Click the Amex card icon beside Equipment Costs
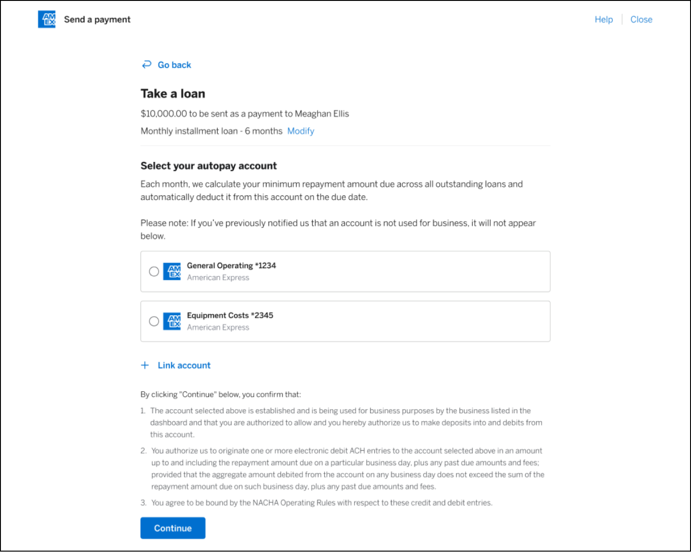 pyautogui.click(x=172, y=321)
